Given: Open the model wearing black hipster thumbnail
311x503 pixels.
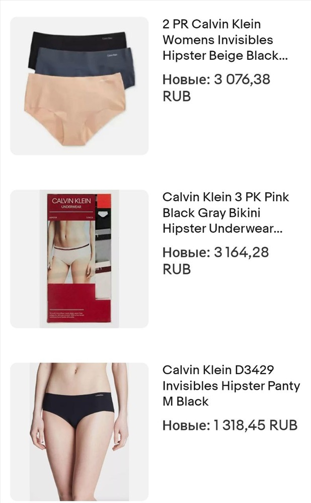Looking at the screenshot, I should click(x=80, y=432).
